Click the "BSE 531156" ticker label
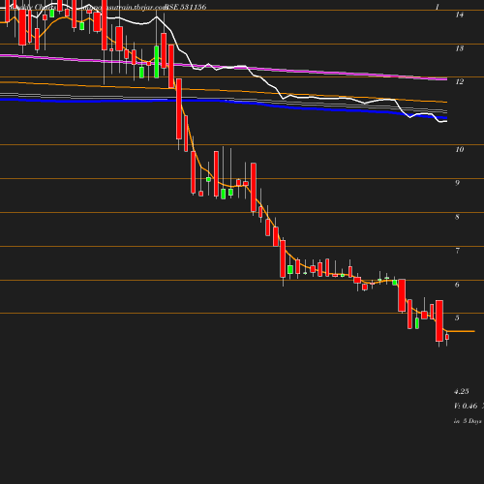The height and width of the screenshot is (484, 484). pos(185,7)
